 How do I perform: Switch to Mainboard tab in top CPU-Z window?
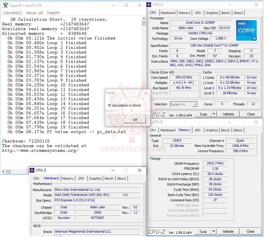[x=168, y=13]
